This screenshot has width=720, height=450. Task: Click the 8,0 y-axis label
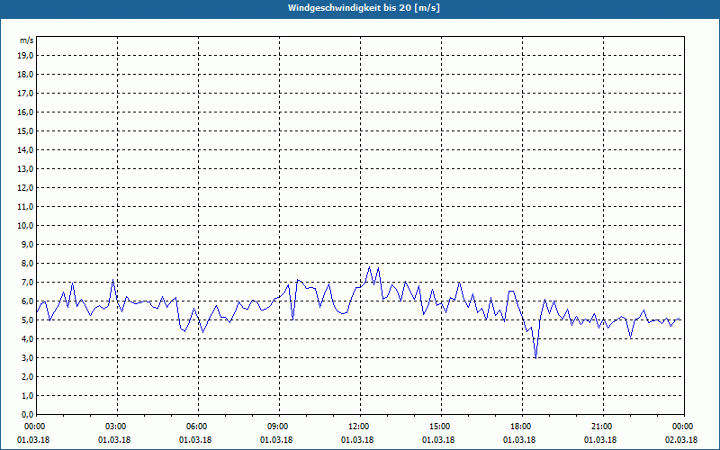coord(27,263)
